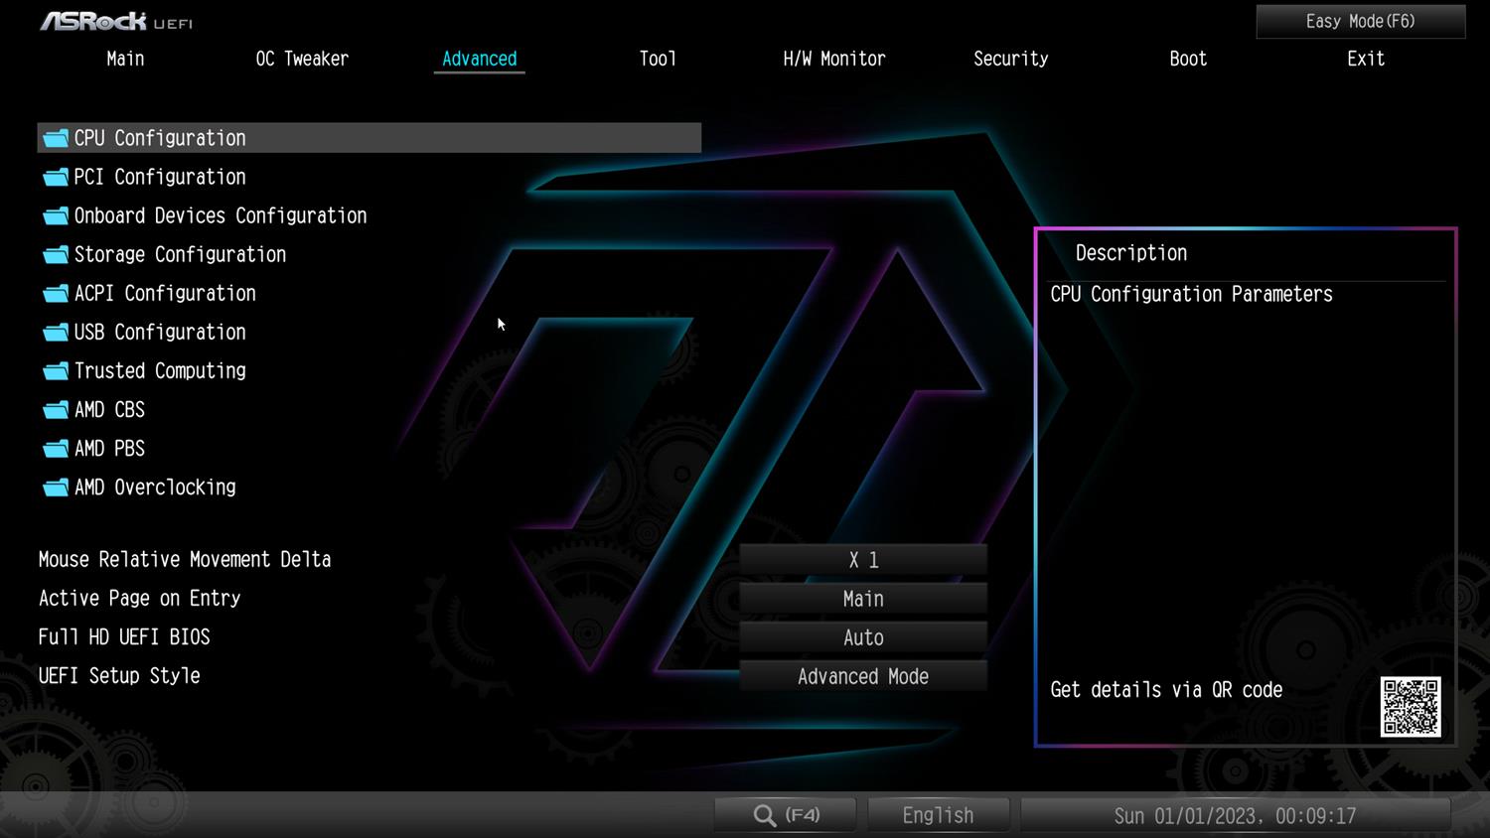Click the date and time display
The image size is (1490, 838).
[x=1235, y=815]
